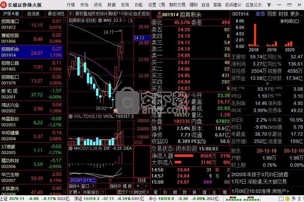The height and width of the screenshot is (202, 304).
Task: Select stock 新和成 002001 in list
Action: (x=32, y=94)
